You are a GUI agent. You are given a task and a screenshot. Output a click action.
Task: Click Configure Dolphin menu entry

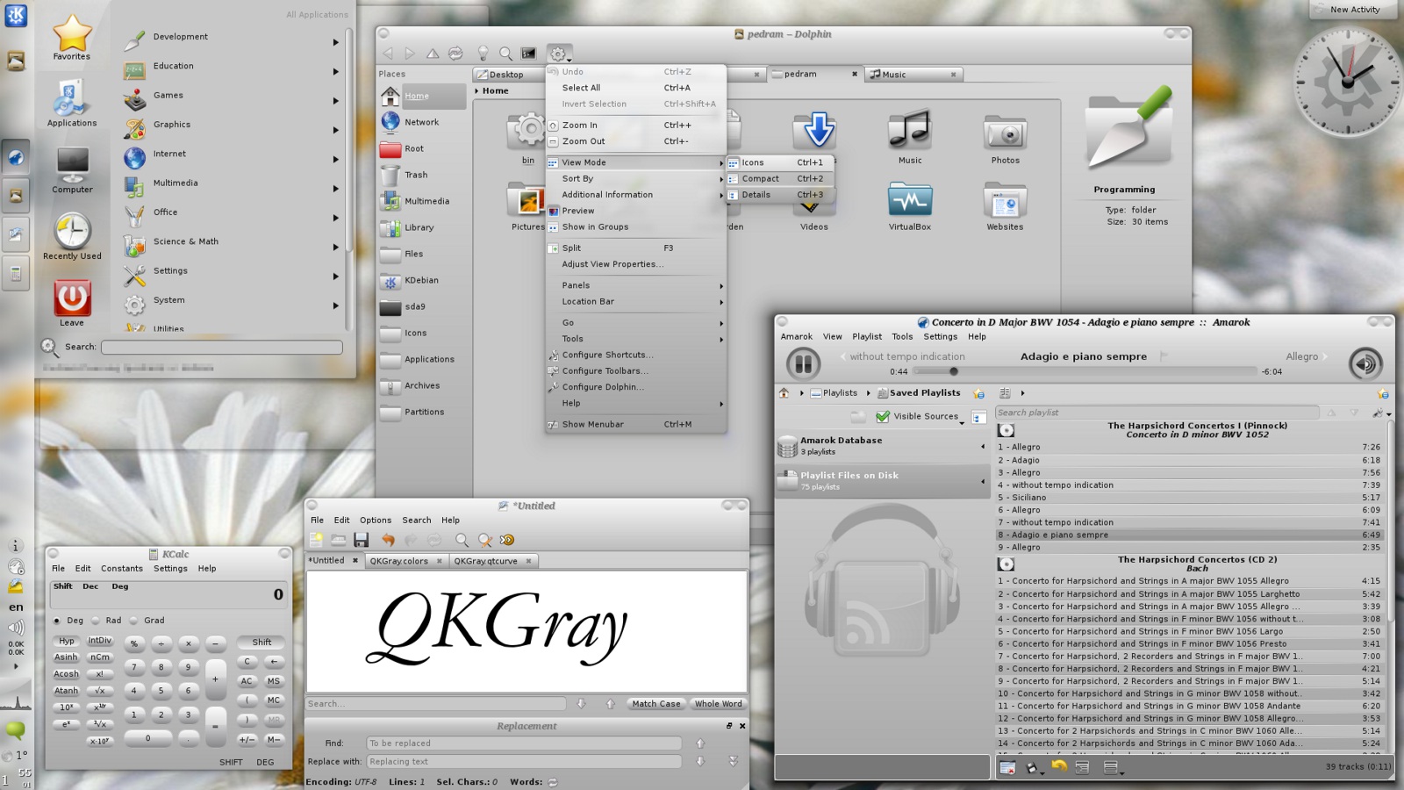point(636,387)
